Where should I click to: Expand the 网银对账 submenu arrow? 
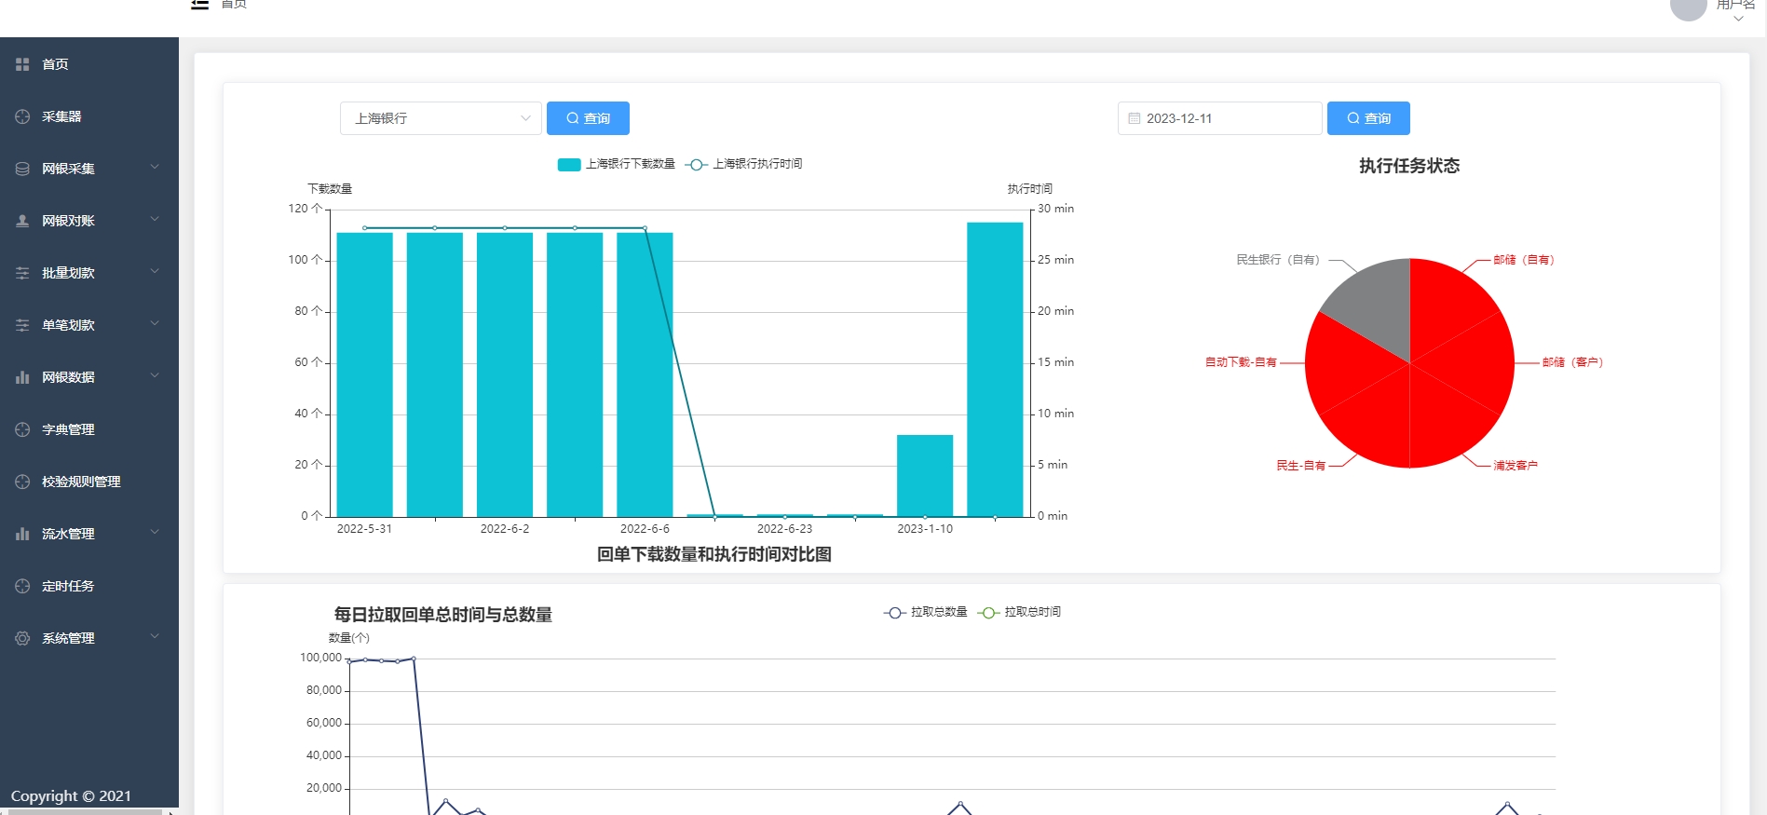155,220
